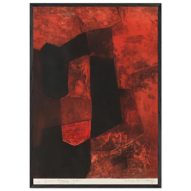Viewport: 191px width, 191px height.
Task: Click the handwritten "pour" dedication line
Action: pos(62,182)
